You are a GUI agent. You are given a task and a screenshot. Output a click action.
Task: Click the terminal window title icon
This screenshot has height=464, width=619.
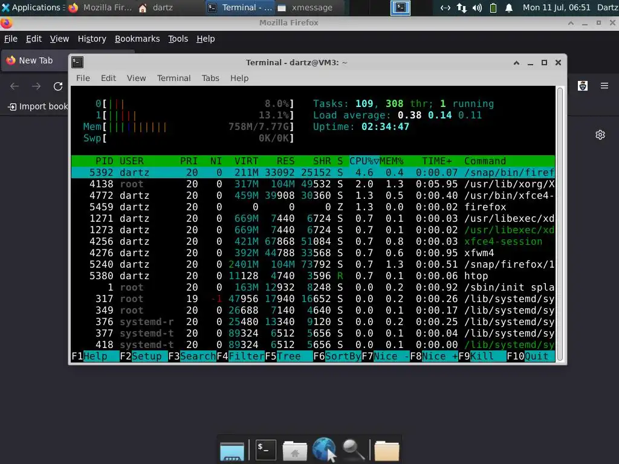[77, 62]
